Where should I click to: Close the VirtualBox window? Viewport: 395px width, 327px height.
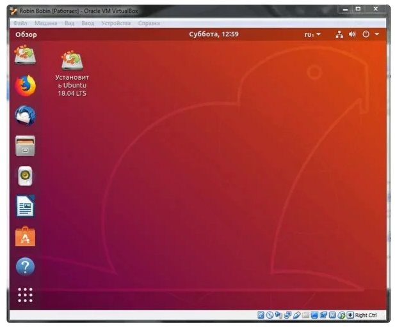(x=376, y=9)
